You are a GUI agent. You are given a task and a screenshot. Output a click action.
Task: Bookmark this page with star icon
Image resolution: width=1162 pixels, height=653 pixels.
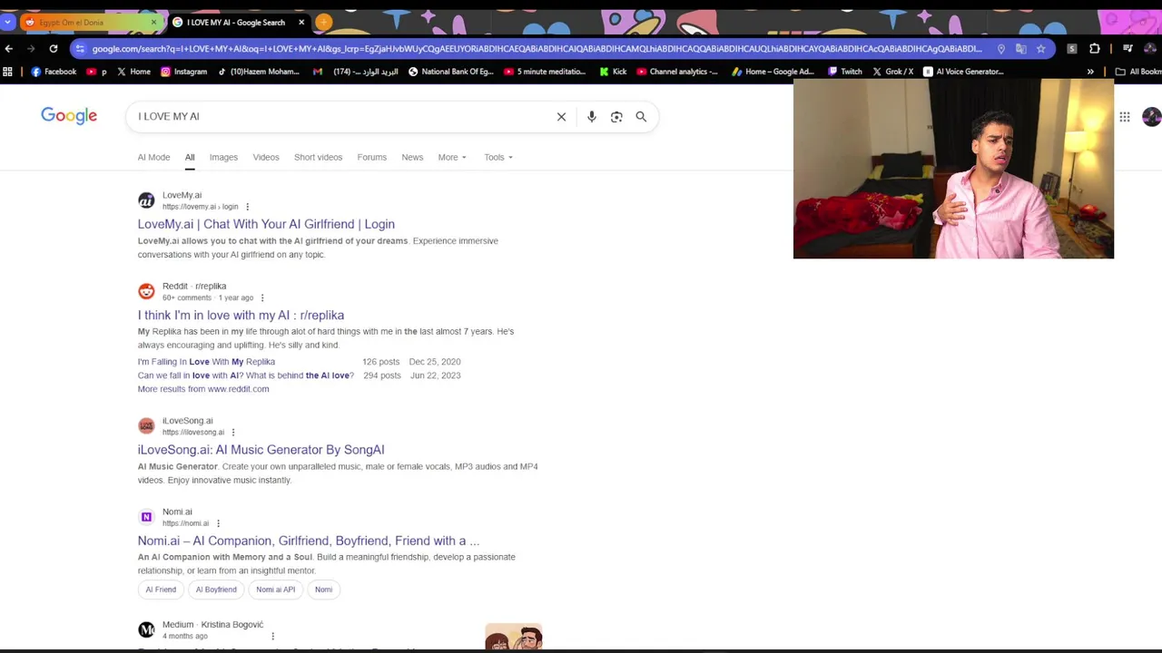point(1040,48)
